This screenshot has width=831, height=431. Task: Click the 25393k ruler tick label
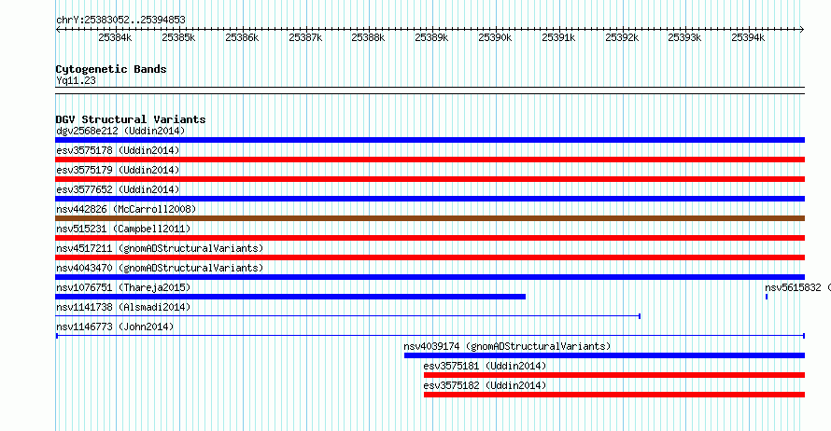point(684,37)
